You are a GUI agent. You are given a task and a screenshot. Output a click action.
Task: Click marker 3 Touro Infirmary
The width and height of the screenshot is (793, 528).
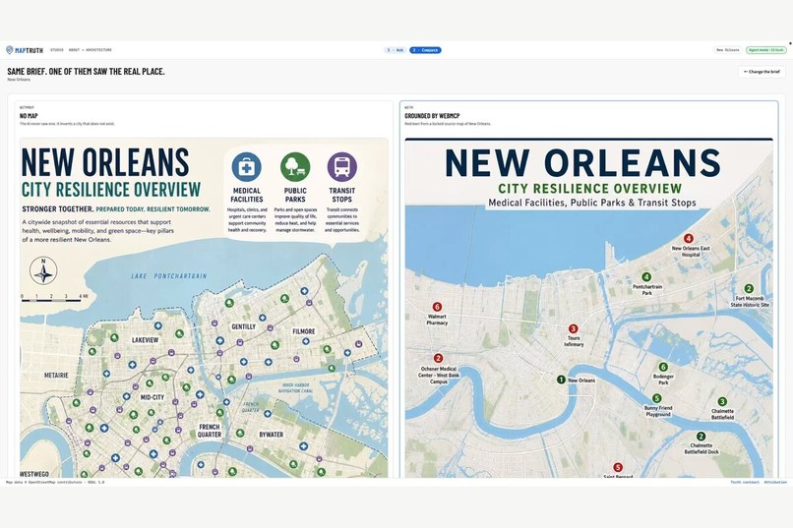pyautogui.click(x=573, y=329)
